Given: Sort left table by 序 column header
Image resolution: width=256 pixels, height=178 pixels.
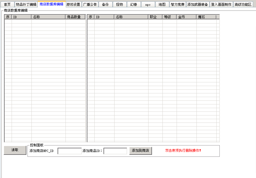Looking at the screenshot, I should pyautogui.click(x=8, y=17).
